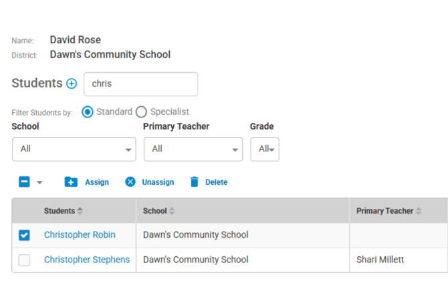Image resolution: width=448 pixels, height=285 pixels.
Task: Click the Unassign X icon
Action: point(130,182)
